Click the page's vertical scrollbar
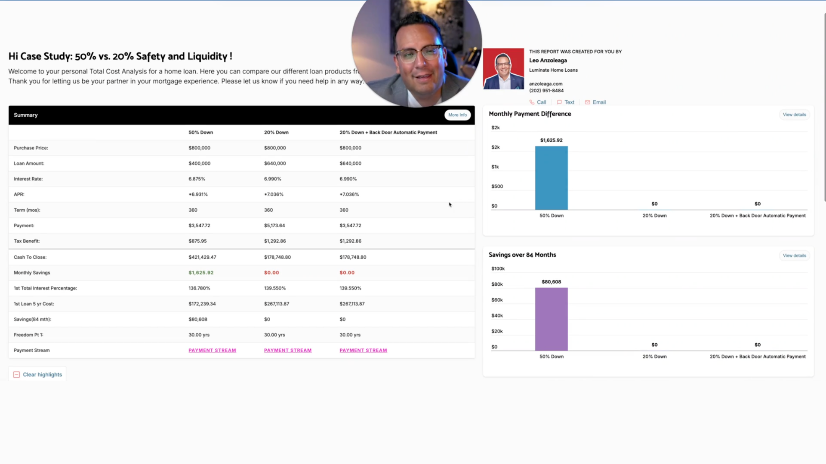 tap(824, 107)
